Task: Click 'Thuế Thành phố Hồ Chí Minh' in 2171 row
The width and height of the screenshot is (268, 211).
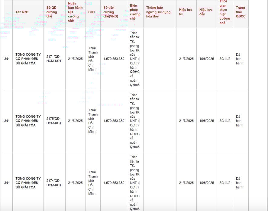Action: click(x=92, y=59)
